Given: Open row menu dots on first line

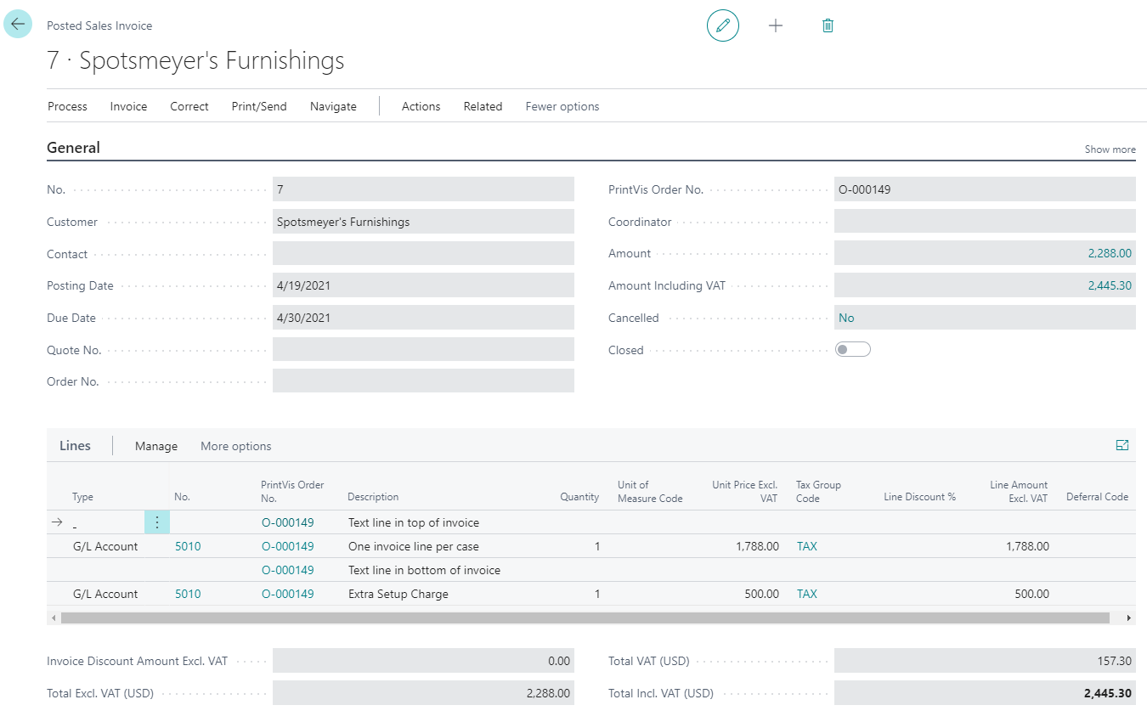Looking at the screenshot, I should click(156, 522).
